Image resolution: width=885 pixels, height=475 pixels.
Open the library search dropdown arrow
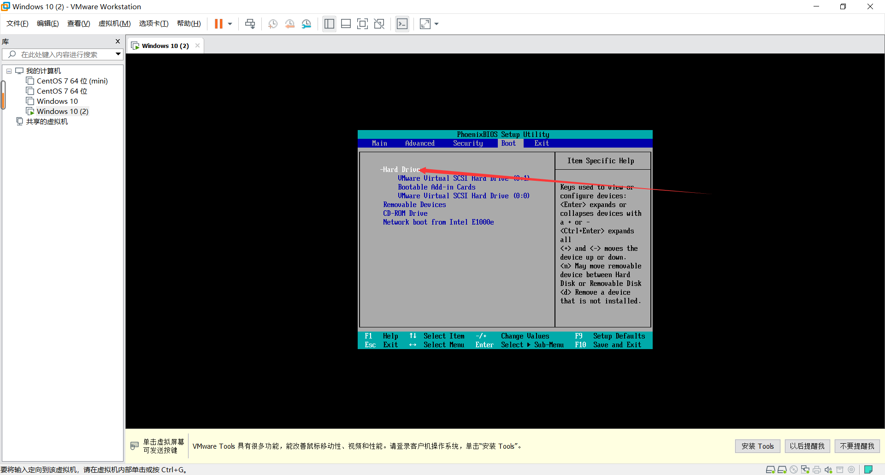click(x=118, y=54)
